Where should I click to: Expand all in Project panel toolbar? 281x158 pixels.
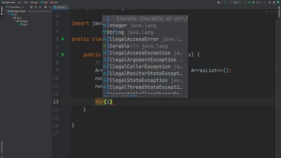click(x=36, y=7)
